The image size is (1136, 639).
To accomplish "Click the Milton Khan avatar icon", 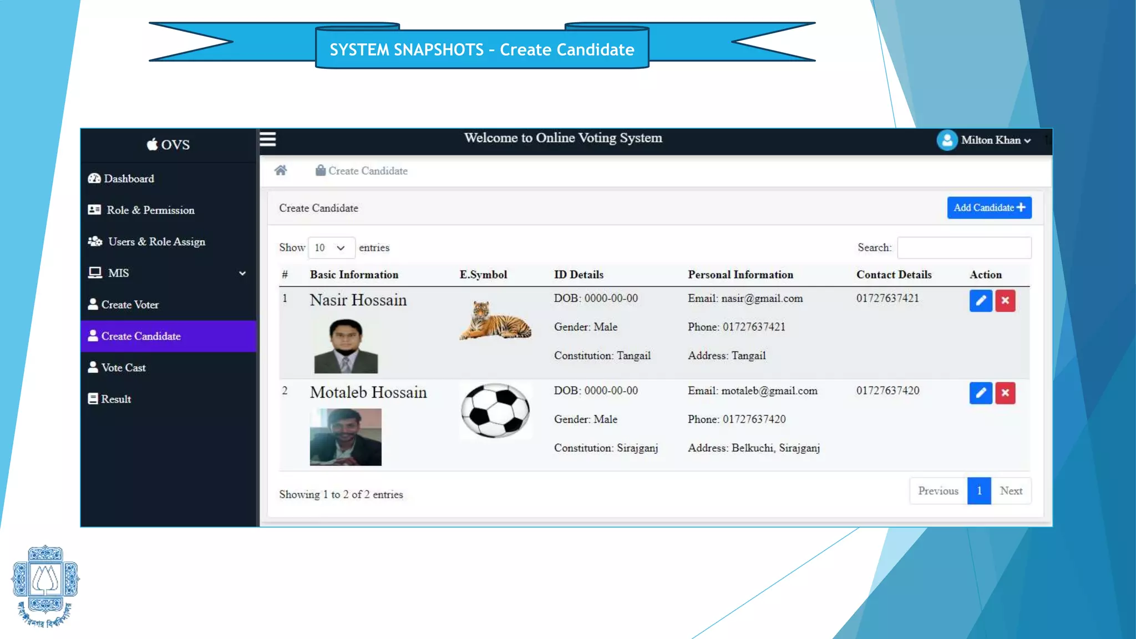I will click(x=947, y=140).
